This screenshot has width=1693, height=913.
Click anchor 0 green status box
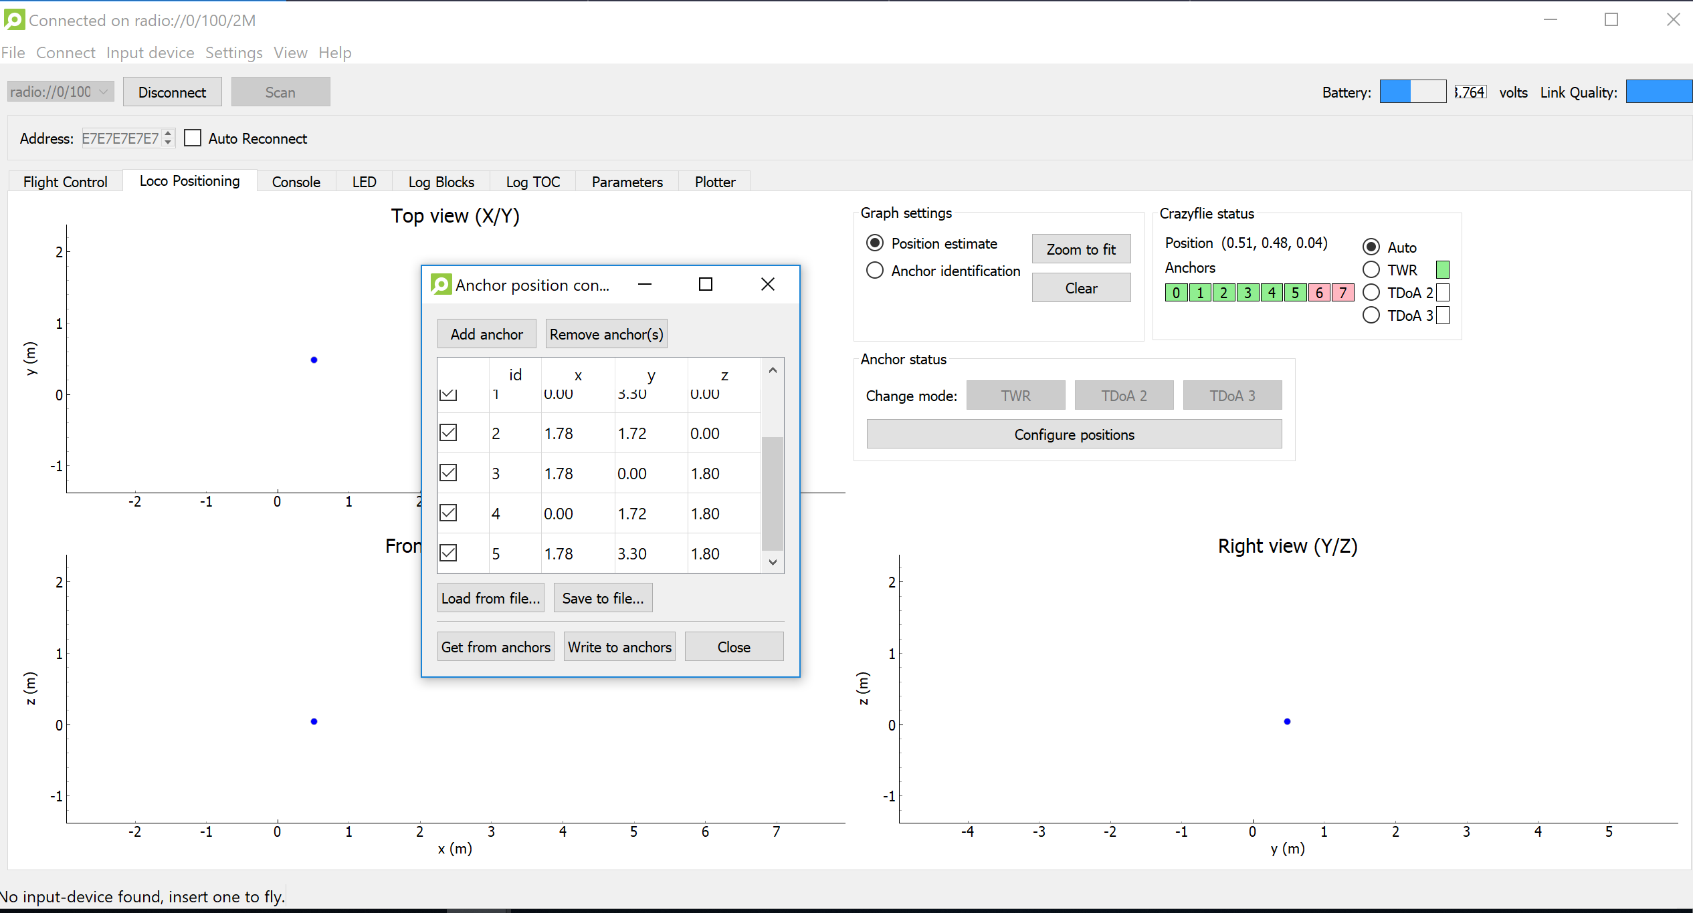1176,293
